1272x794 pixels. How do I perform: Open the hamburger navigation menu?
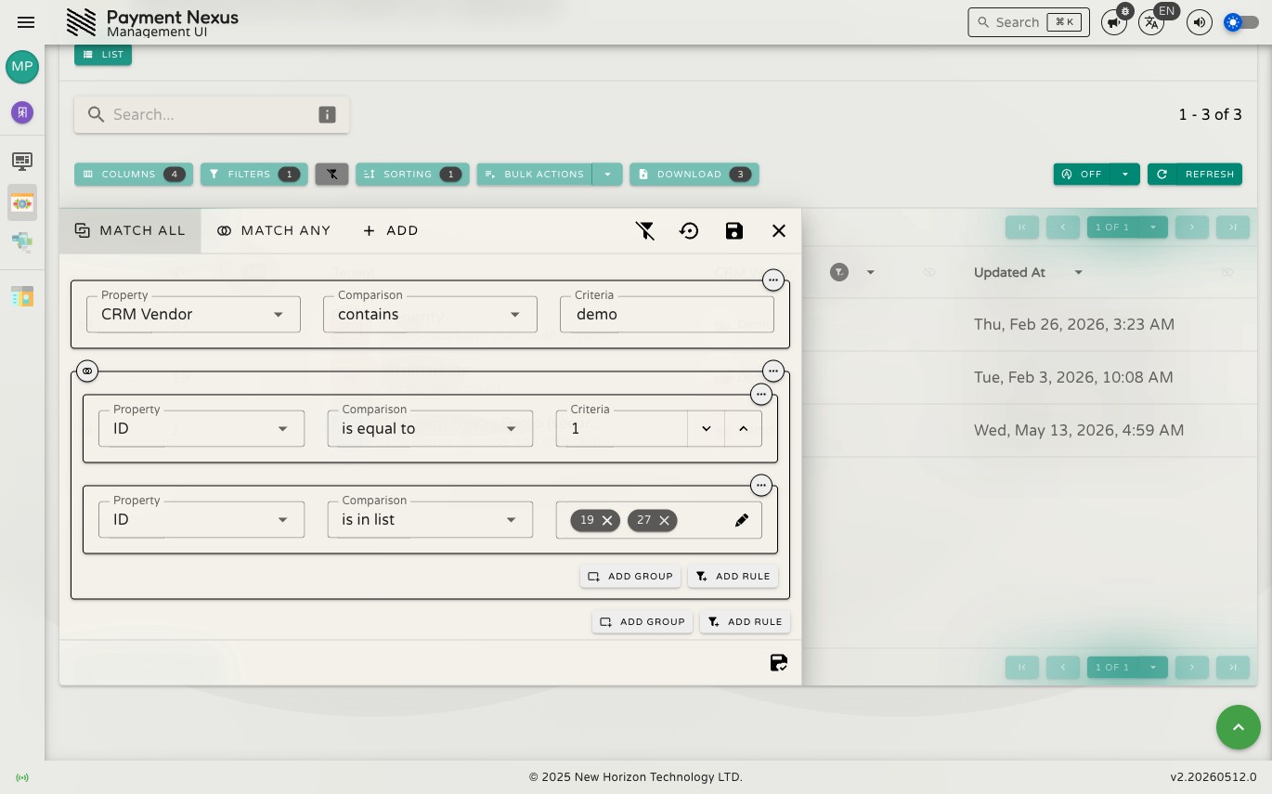coord(26,22)
